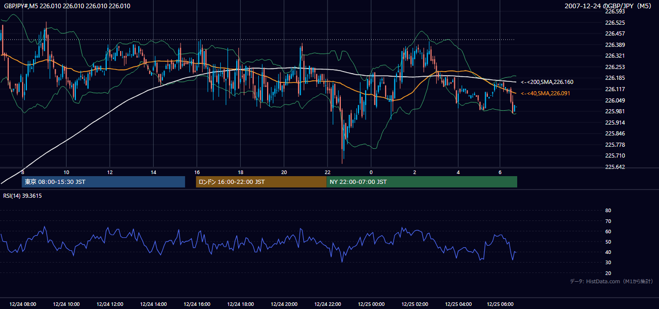Click hour label 6 under the price chart
The width and height of the screenshot is (659, 309).
point(500,172)
